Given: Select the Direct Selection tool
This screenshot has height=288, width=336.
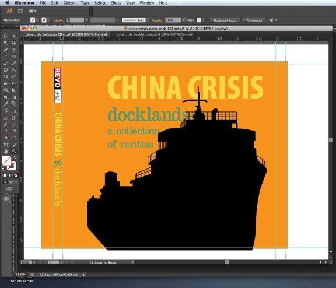Looking at the screenshot, I should coord(14,36).
